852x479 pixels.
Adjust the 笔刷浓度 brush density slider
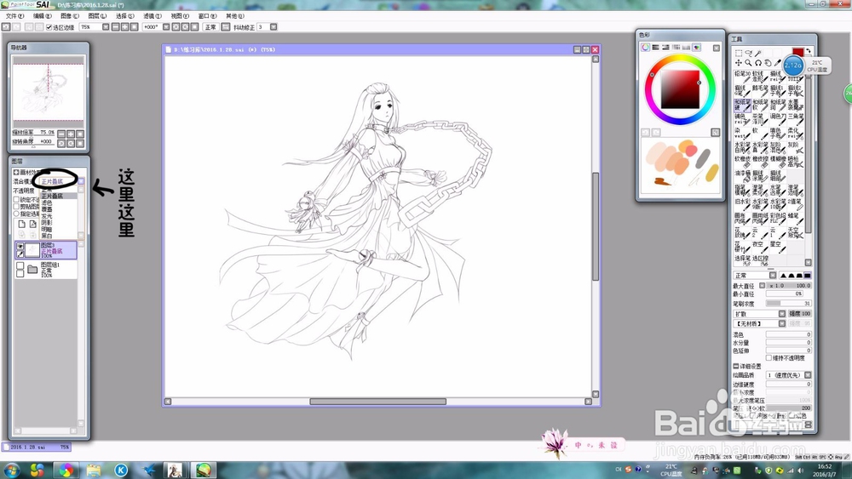click(x=788, y=303)
